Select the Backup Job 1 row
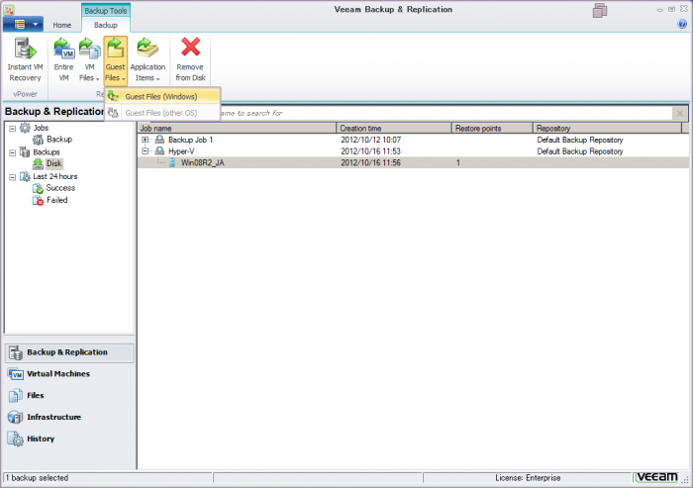693x488 pixels. coord(413,140)
